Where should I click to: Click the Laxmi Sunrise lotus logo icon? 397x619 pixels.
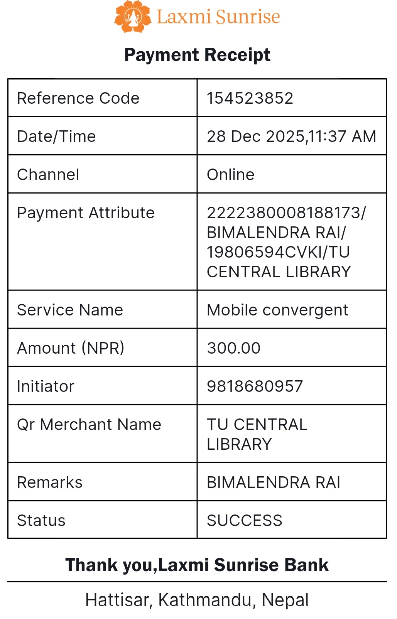coord(133,17)
